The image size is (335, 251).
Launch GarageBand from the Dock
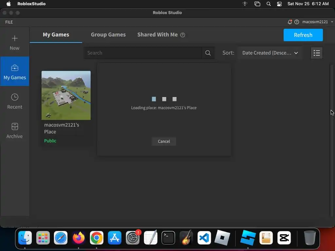[x=186, y=238]
